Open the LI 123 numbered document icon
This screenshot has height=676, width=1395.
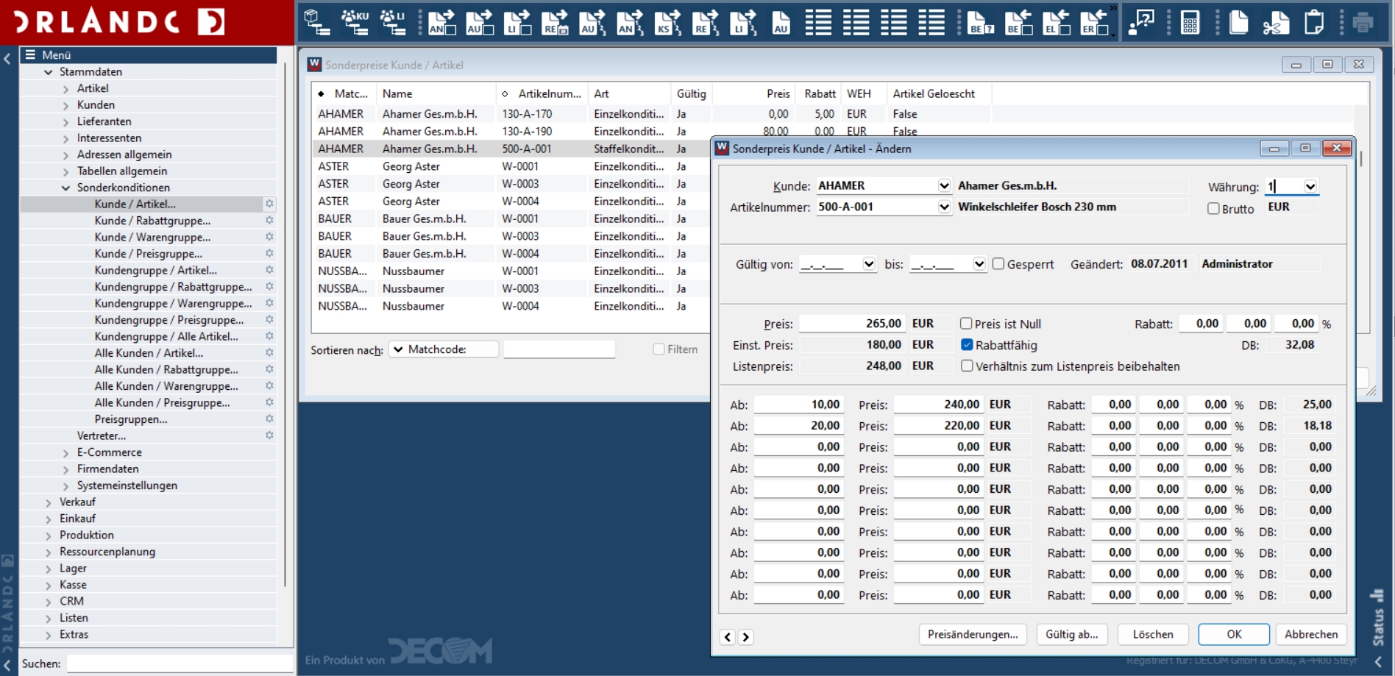click(x=743, y=22)
